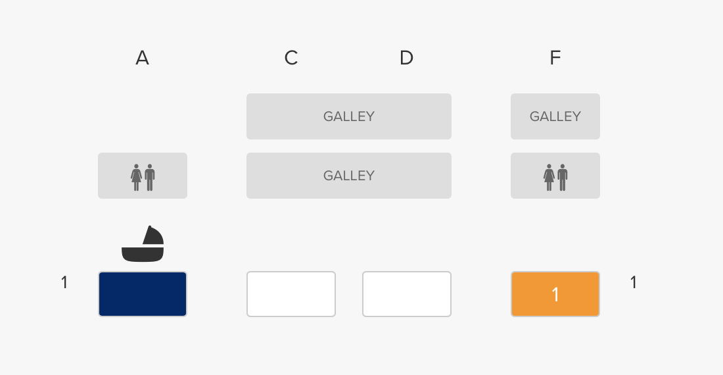Click the bassinet icon above seat 1A

tap(143, 244)
